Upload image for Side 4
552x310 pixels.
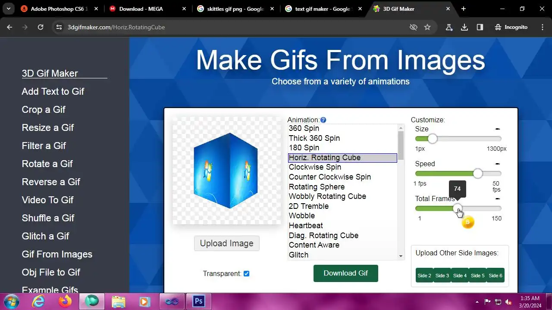coord(460,276)
